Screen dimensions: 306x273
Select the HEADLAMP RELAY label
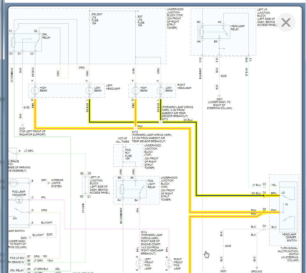coord(238,27)
